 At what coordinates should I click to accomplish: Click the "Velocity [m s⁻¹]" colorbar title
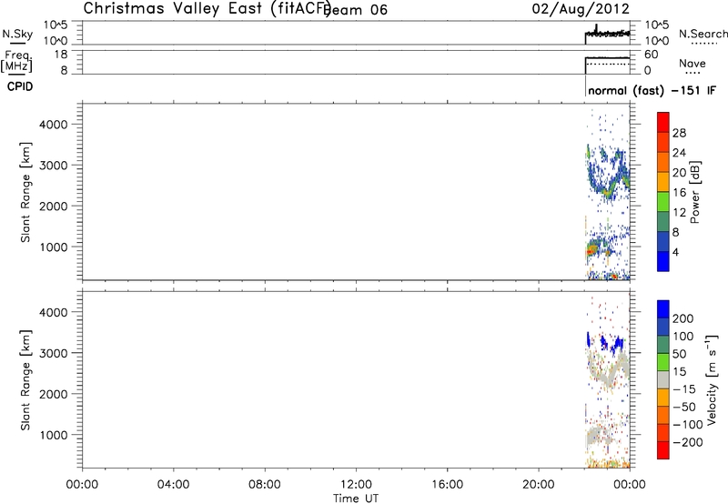[x=712, y=379]
